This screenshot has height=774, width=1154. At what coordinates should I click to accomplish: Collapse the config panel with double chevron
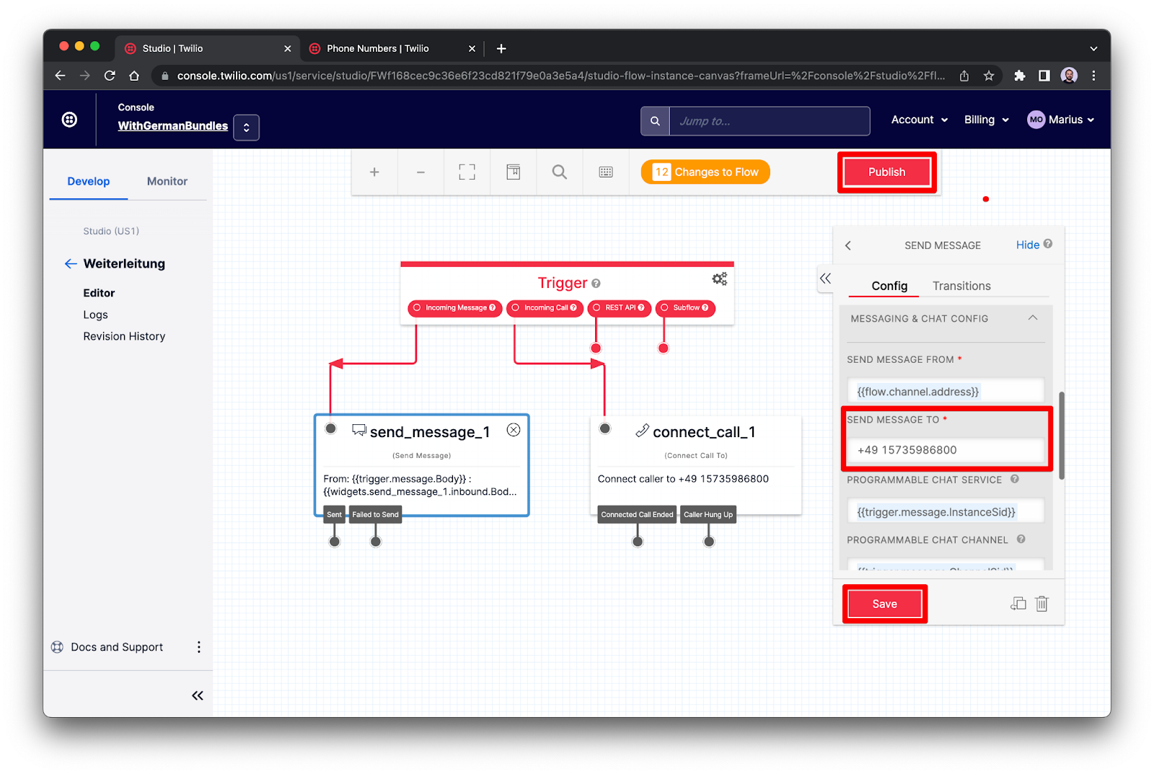[x=825, y=278]
